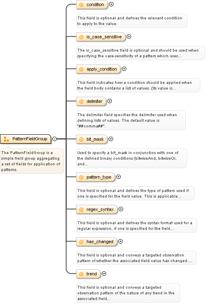Viewport: 208px width, 304px height.
Task: Click the @ icon of condition attribute
Action: (81, 5)
